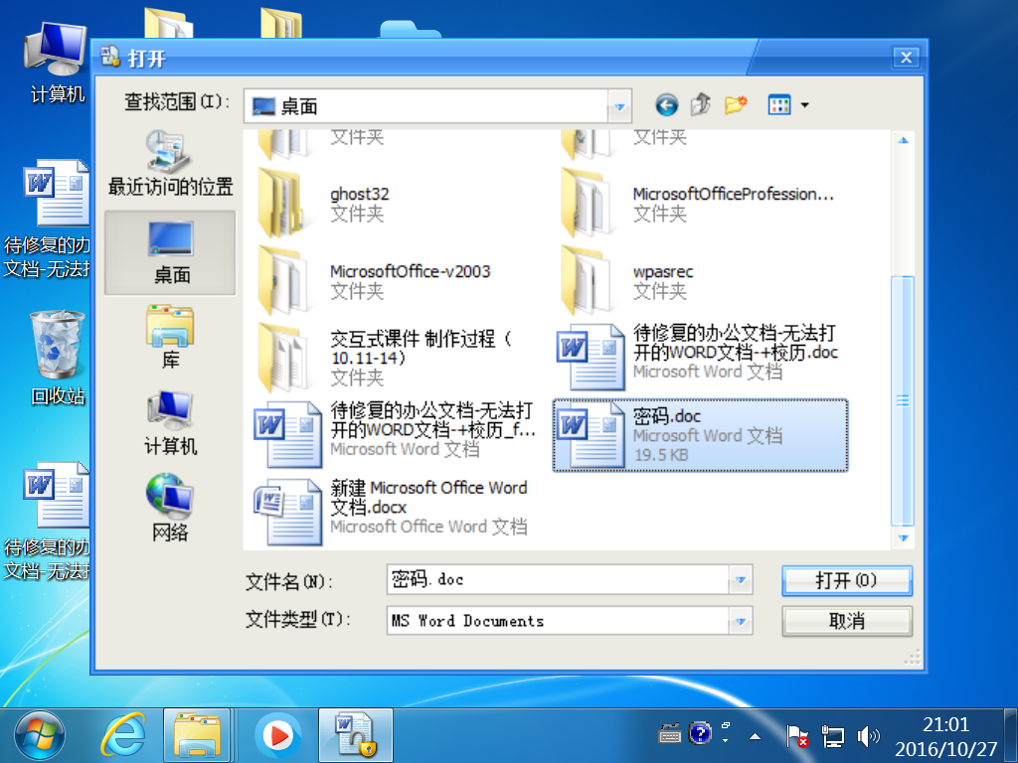This screenshot has height=763, width=1018.
Task: Show hidden tray icons
Action: [x=755, y=736]
